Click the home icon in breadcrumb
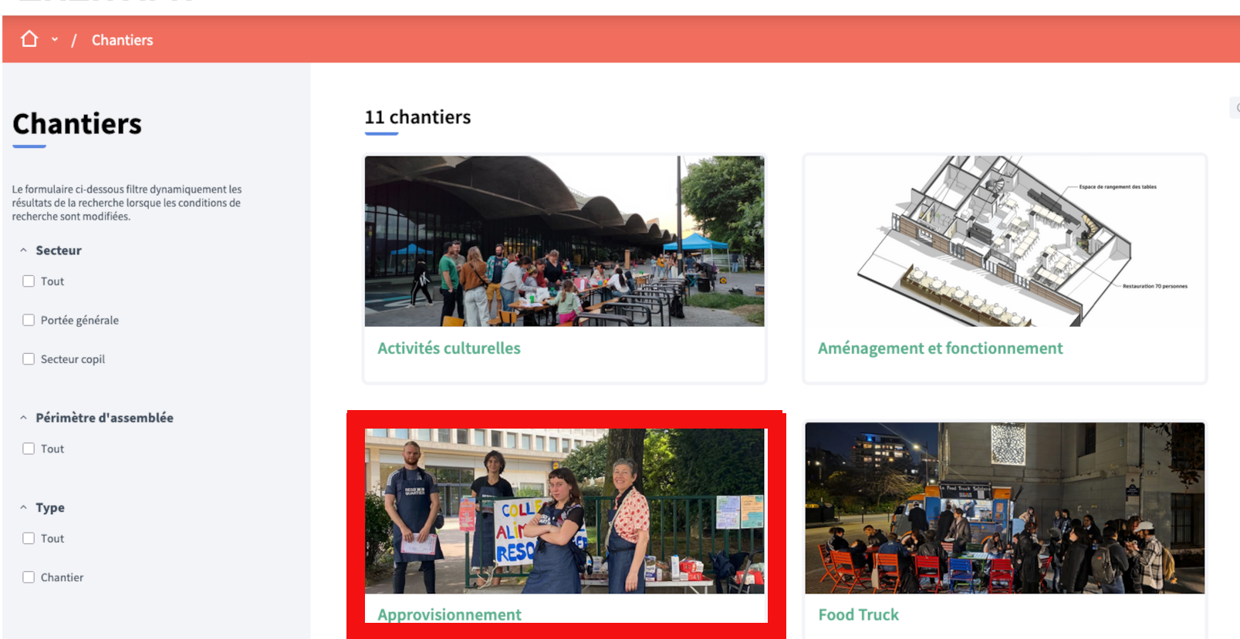 click(29, 39)
